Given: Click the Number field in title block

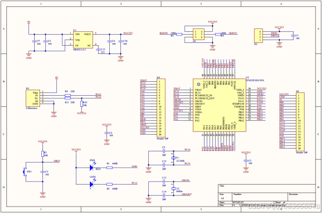Looking at the screenshot, I should coord(260,197).
